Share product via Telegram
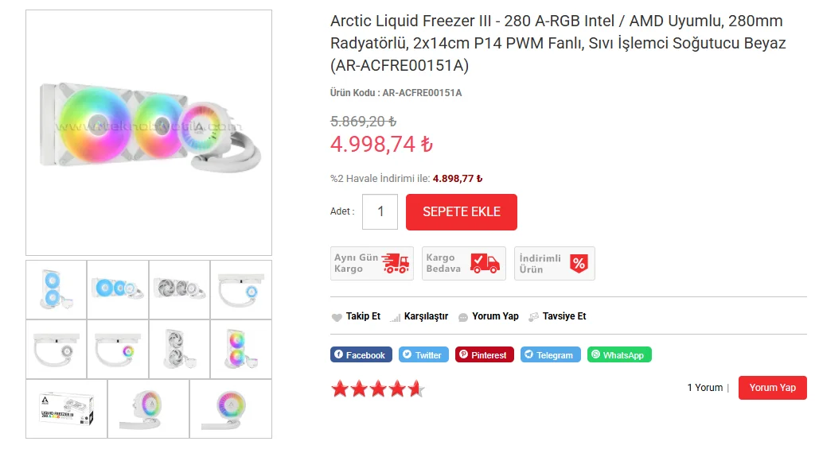815x449 pixels. 550,355
